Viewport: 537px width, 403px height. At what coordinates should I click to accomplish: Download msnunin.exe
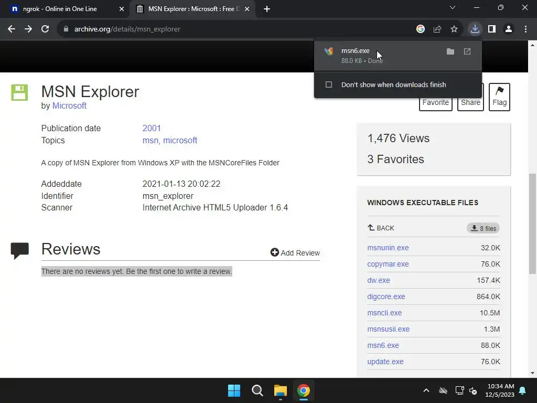388,248
